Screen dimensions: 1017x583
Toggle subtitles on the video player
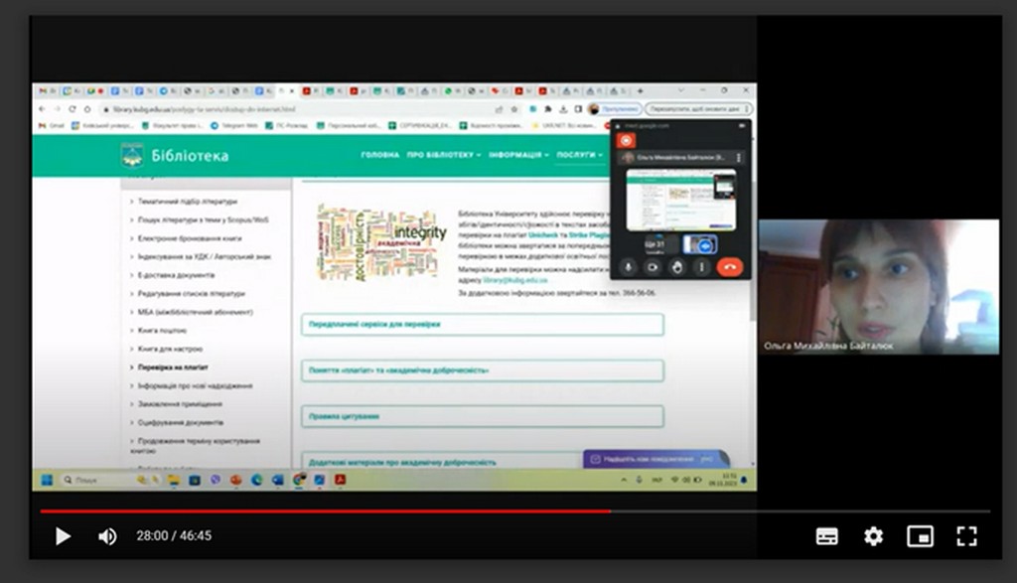pos(826,536)
